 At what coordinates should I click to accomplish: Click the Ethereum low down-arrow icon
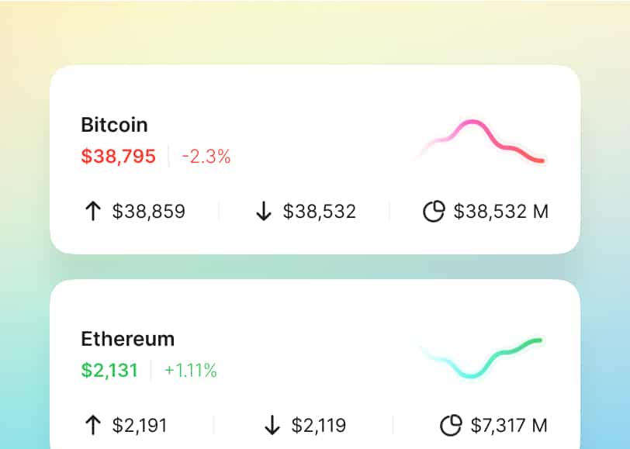272,425
